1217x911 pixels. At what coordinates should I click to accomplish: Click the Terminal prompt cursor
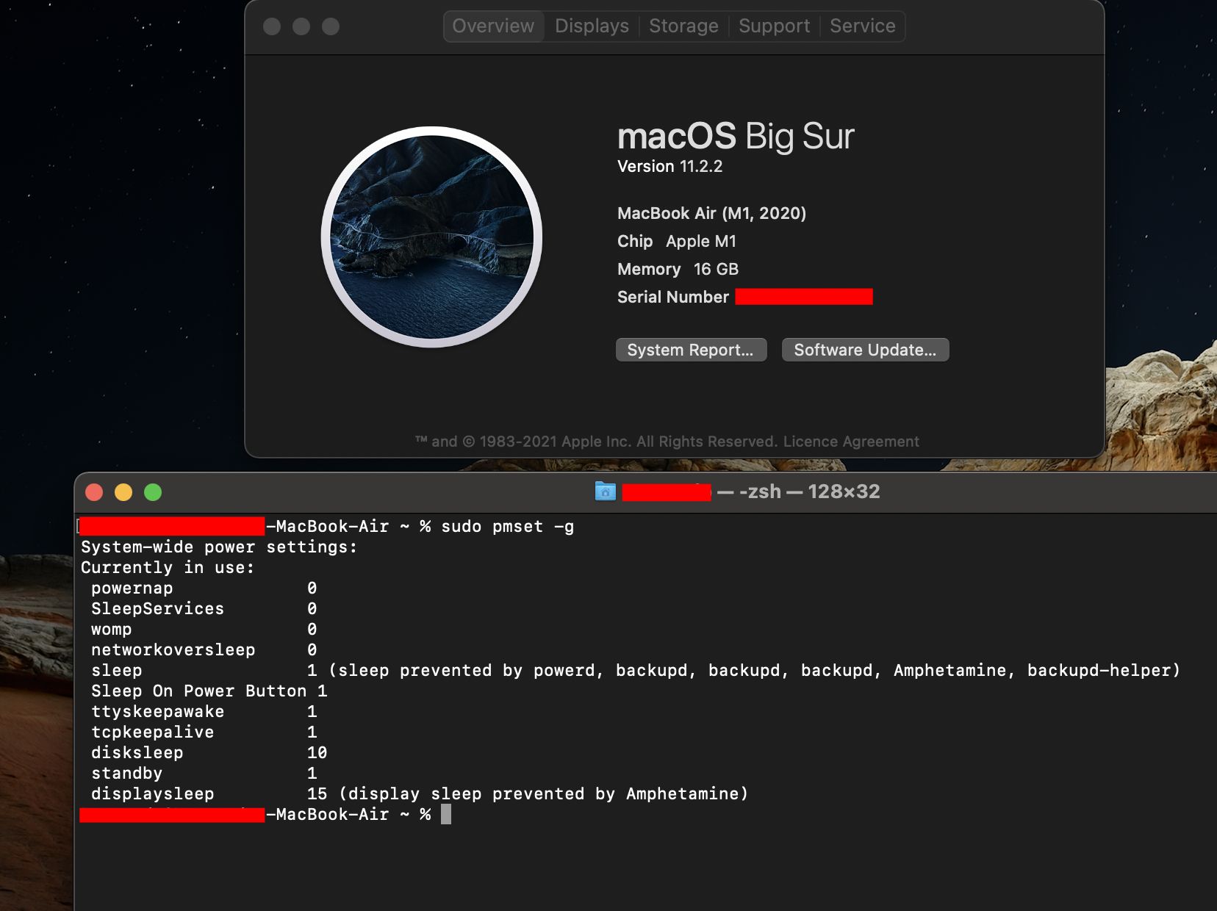click(446, 815)
